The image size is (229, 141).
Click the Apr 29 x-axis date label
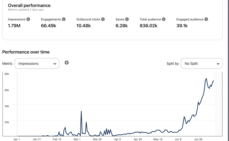pos(138,139)
